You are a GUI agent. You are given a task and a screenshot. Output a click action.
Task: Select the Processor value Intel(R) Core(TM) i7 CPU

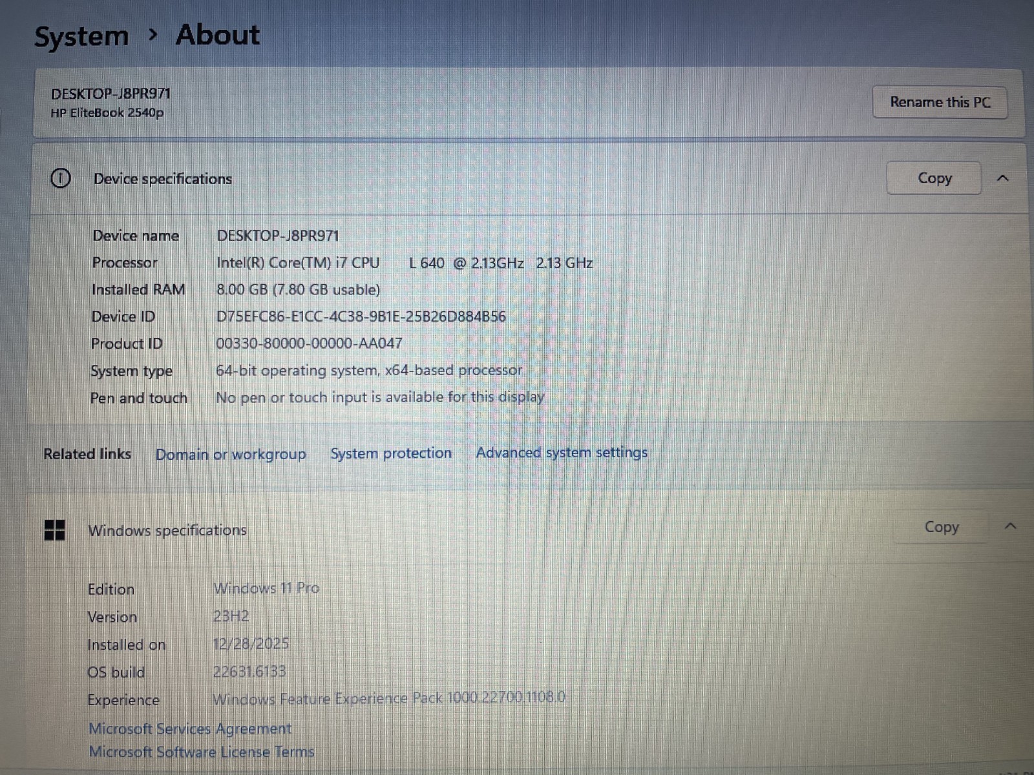click(x=405, y=263)
